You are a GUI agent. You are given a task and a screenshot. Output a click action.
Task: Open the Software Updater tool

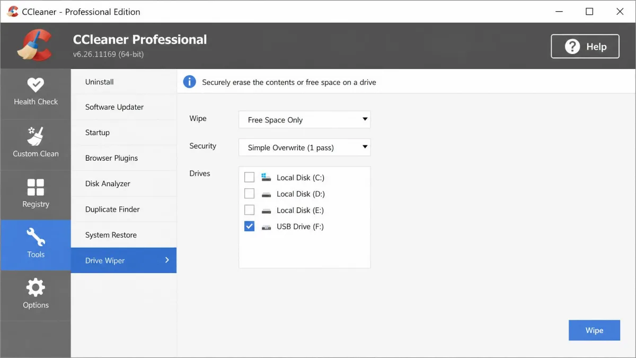[x=123, y=107]
